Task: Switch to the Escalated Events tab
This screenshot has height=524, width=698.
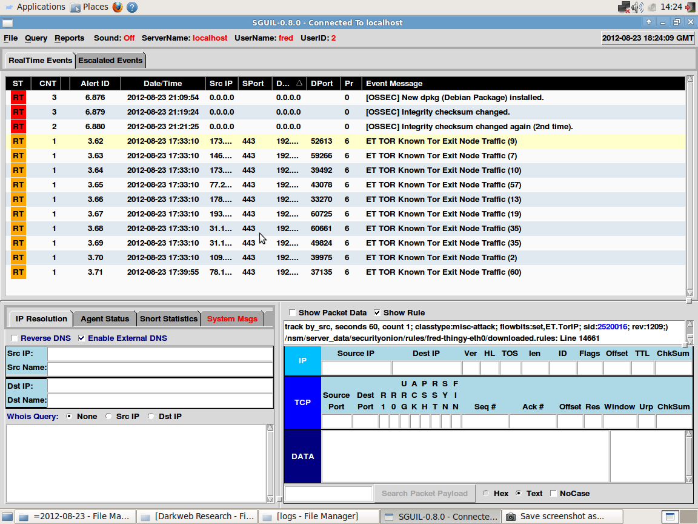Action: click(110, 60)
